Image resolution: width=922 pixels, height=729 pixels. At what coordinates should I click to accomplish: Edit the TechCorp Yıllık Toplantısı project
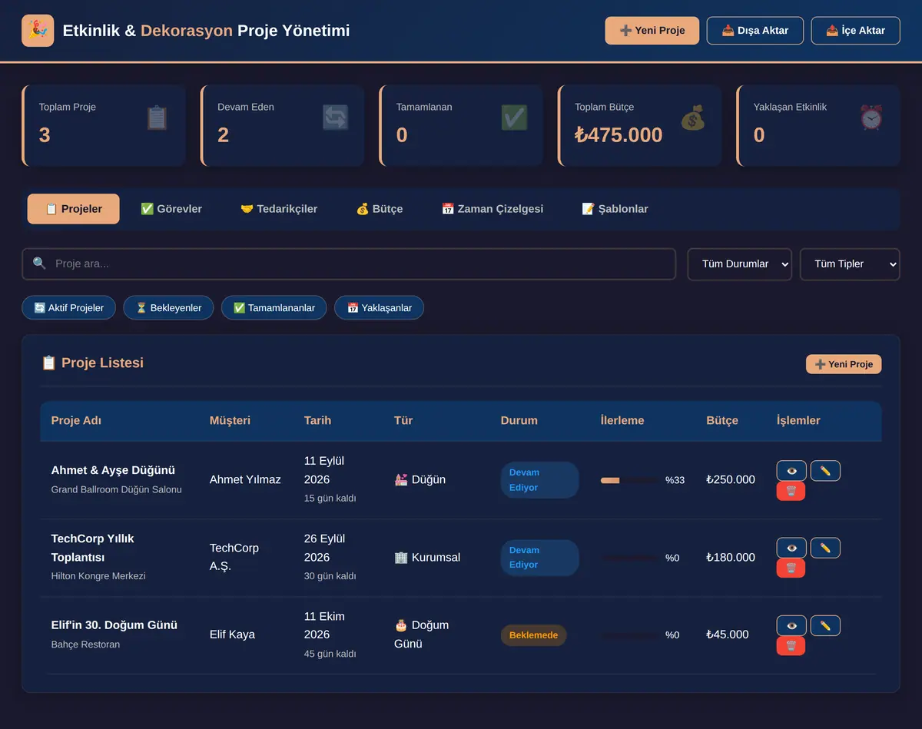(x=825, y=548)
